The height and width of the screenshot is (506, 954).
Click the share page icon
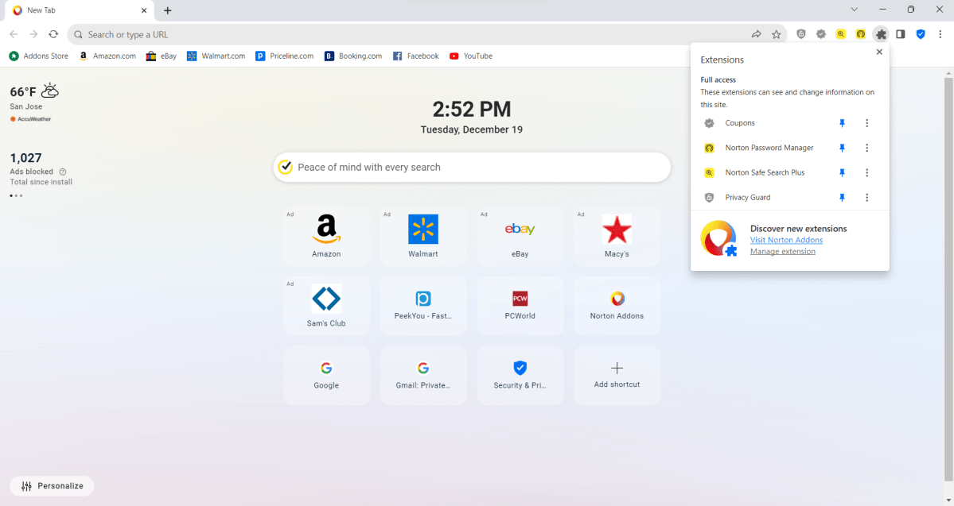[756, 35]
